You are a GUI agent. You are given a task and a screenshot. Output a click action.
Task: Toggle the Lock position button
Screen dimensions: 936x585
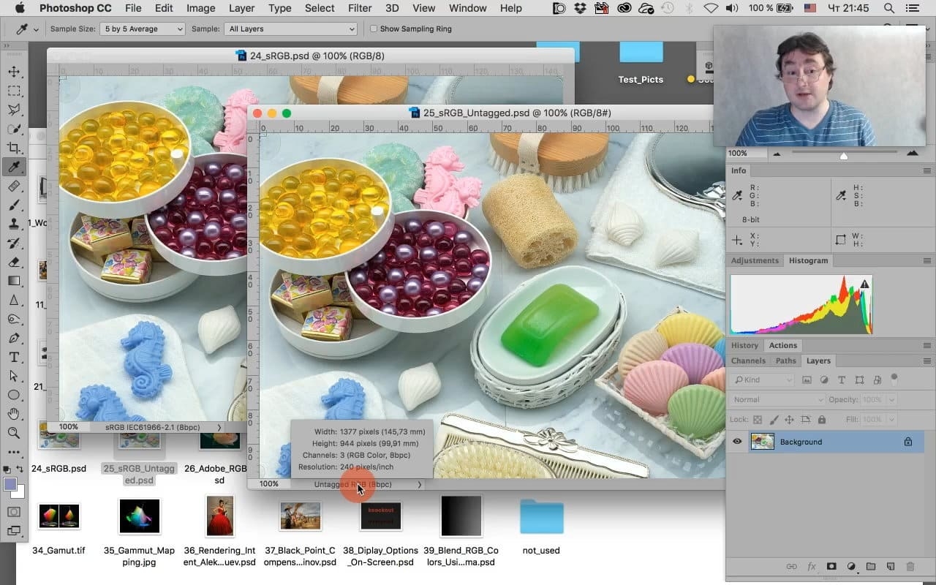click(789, 420)
